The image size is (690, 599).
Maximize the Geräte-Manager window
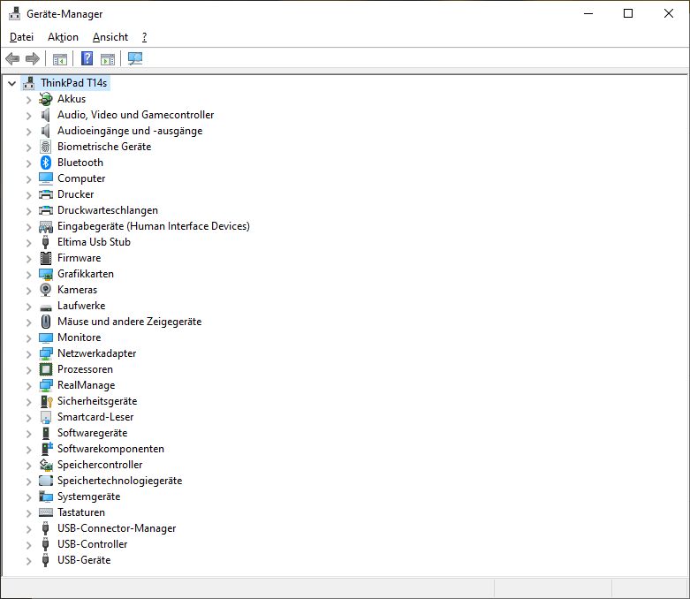click(x=628, y=13)
